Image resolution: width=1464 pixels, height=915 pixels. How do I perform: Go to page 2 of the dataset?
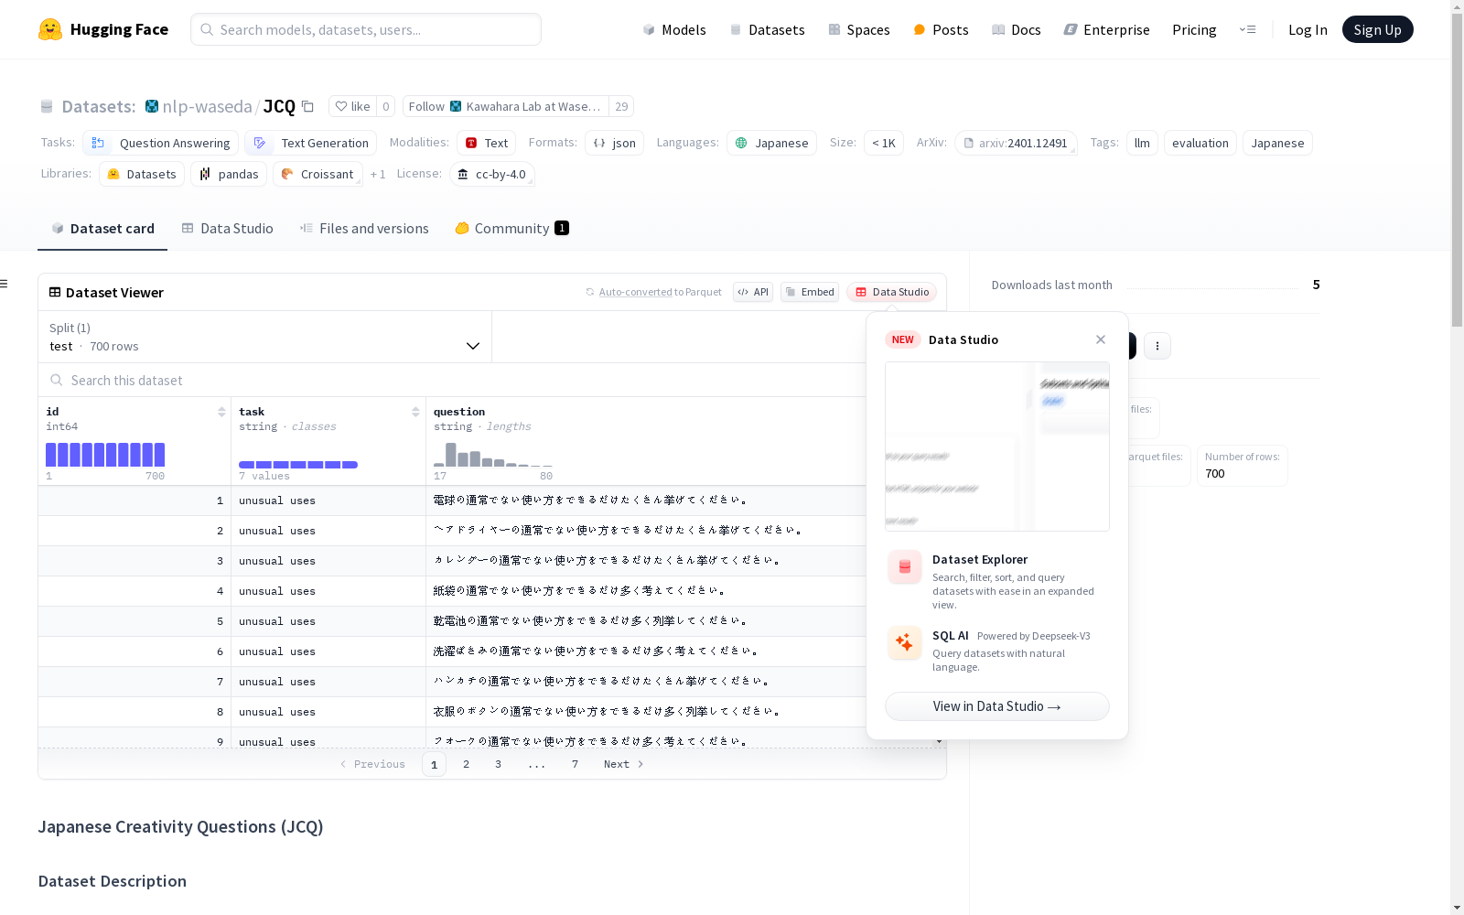coord(467,764)
